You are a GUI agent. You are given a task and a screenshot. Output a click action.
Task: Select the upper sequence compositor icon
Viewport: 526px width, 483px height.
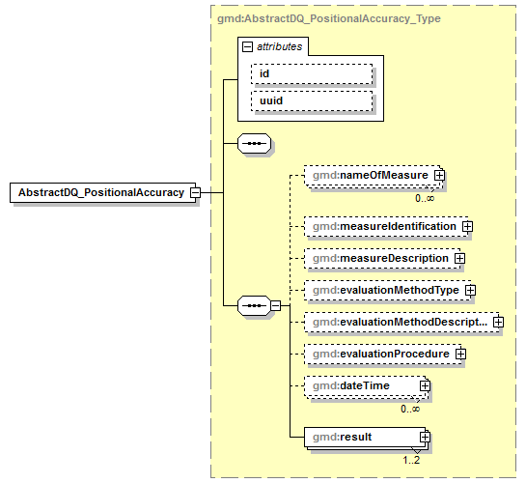pyautogui.click(x=254, y=144)
